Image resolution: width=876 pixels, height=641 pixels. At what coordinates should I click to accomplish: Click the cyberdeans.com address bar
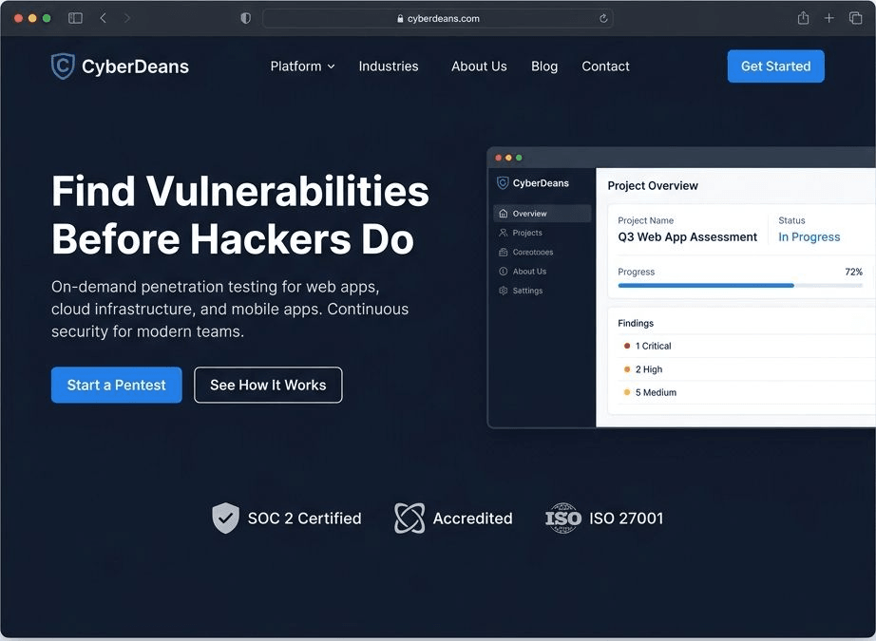point(438,18)
